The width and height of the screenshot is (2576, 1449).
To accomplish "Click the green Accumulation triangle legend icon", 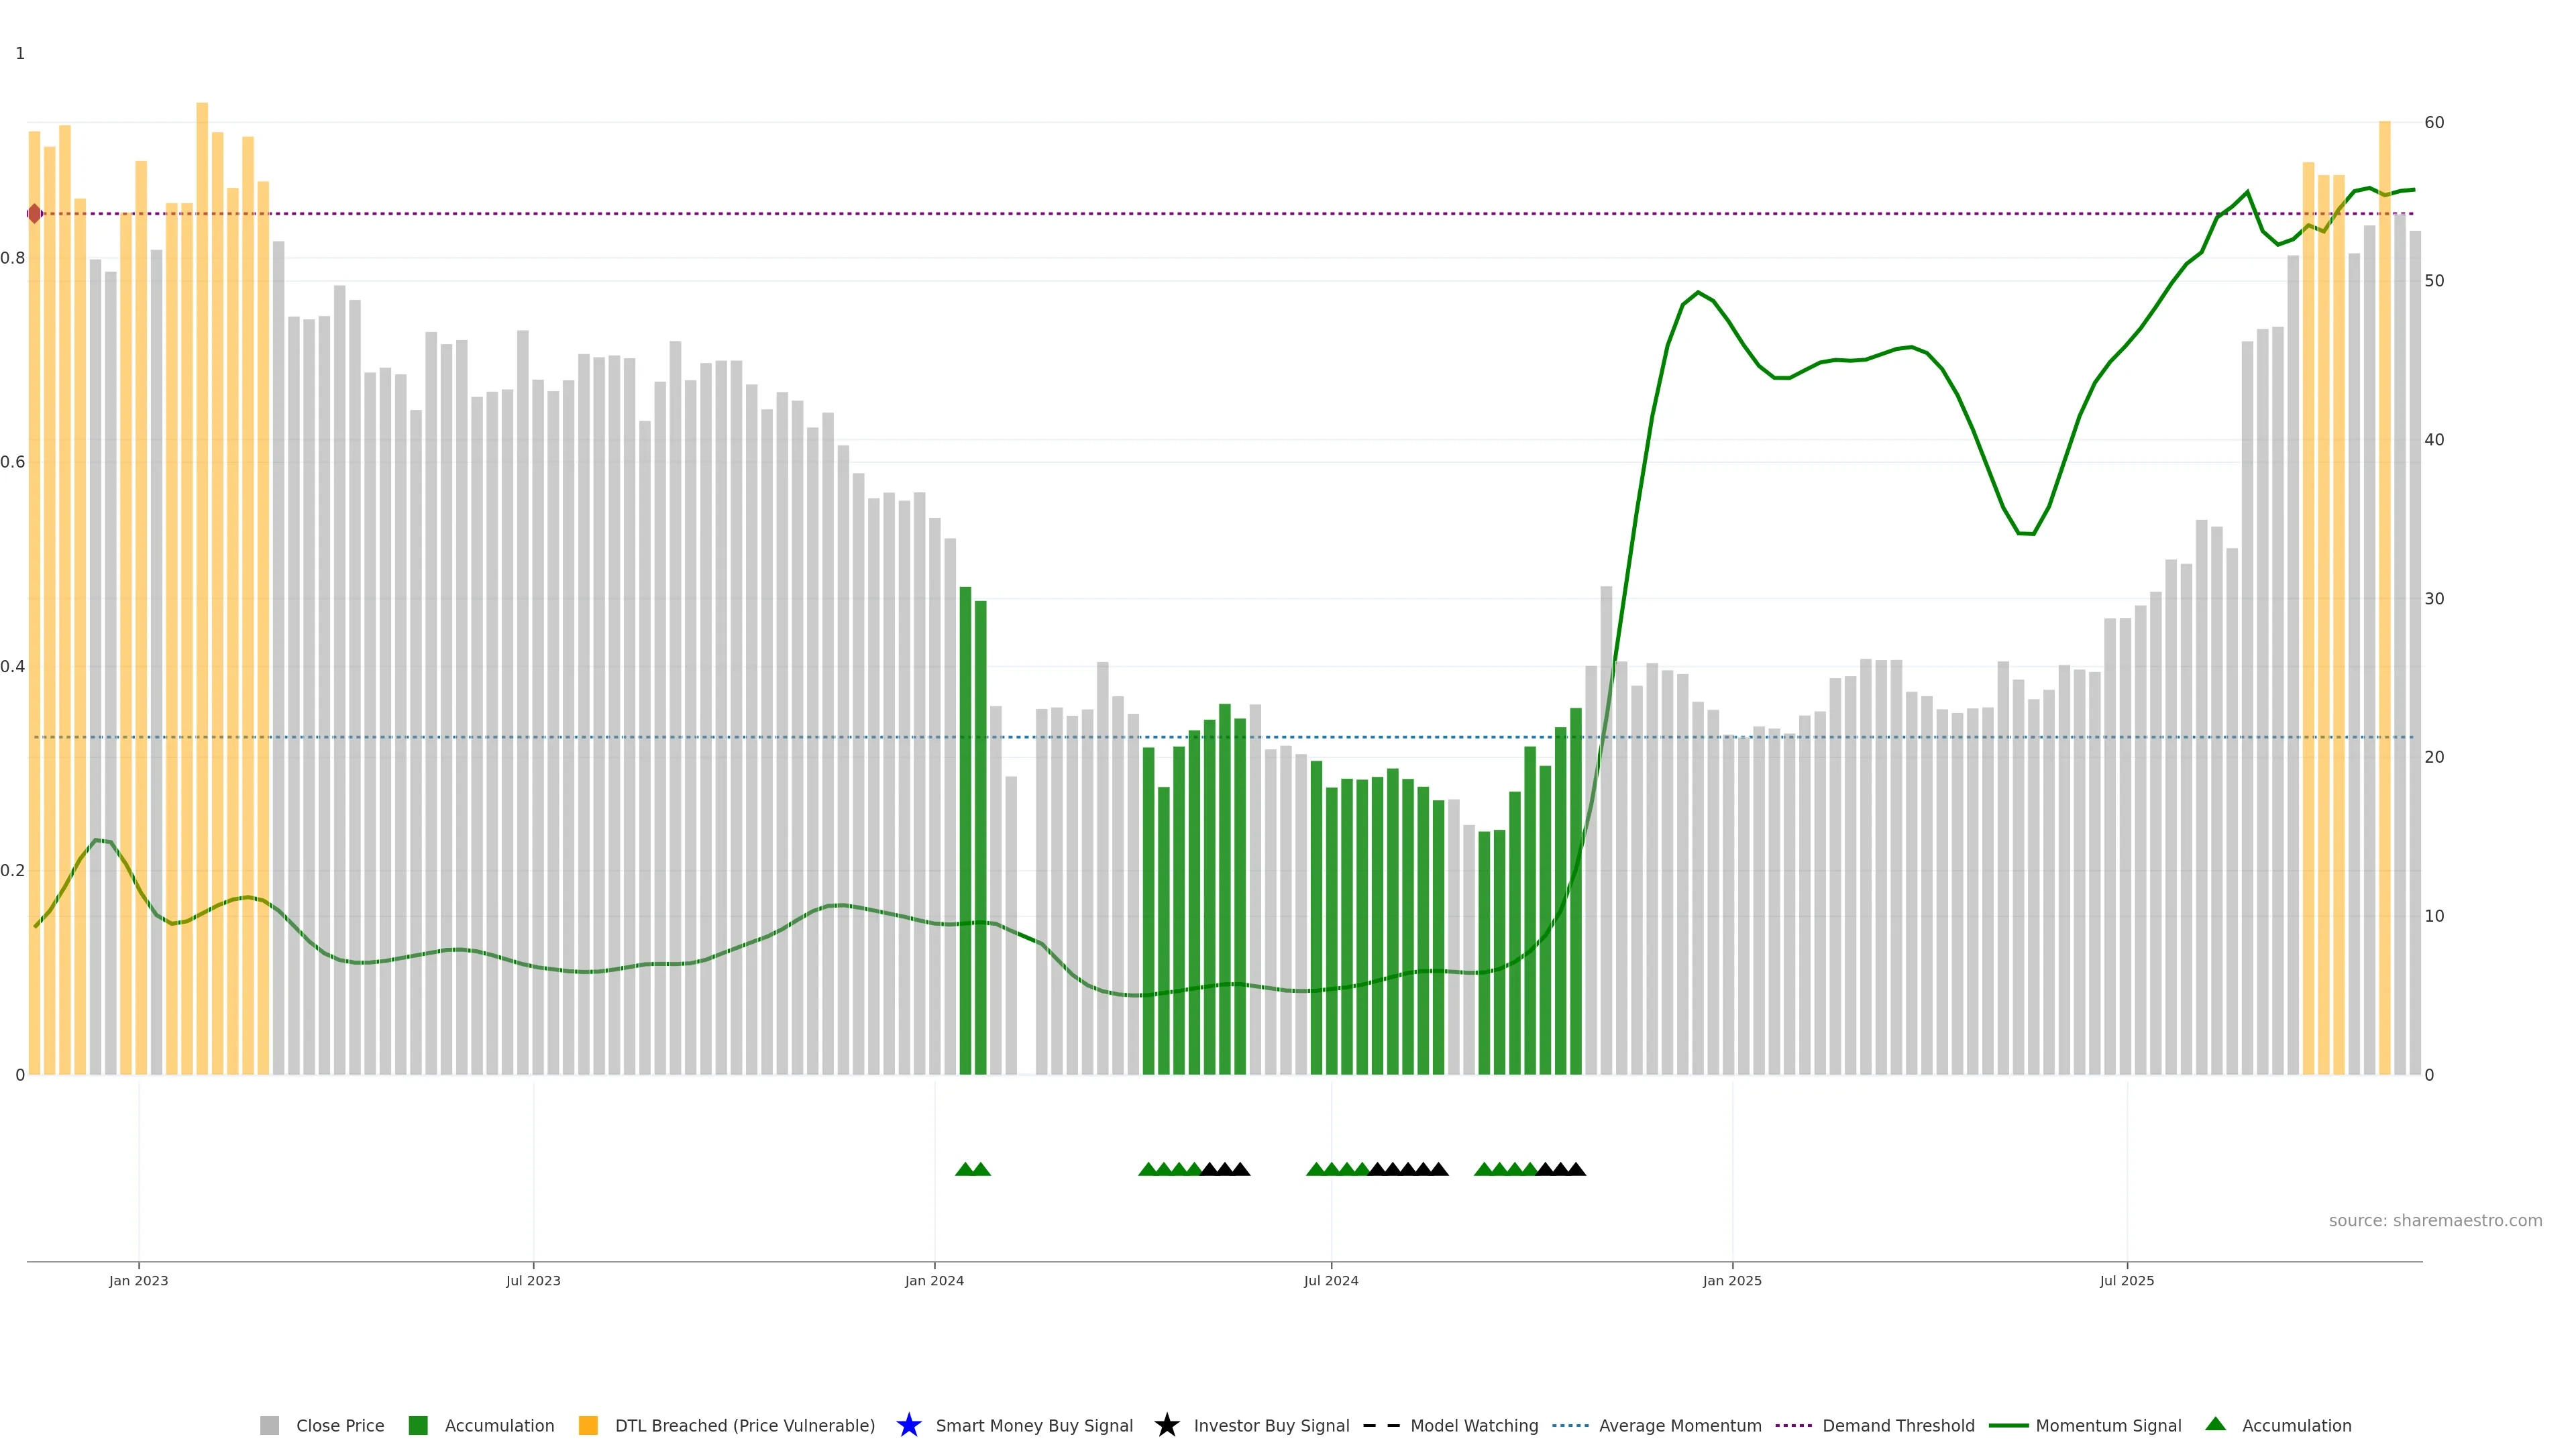I will [x=2215, y=1424].
